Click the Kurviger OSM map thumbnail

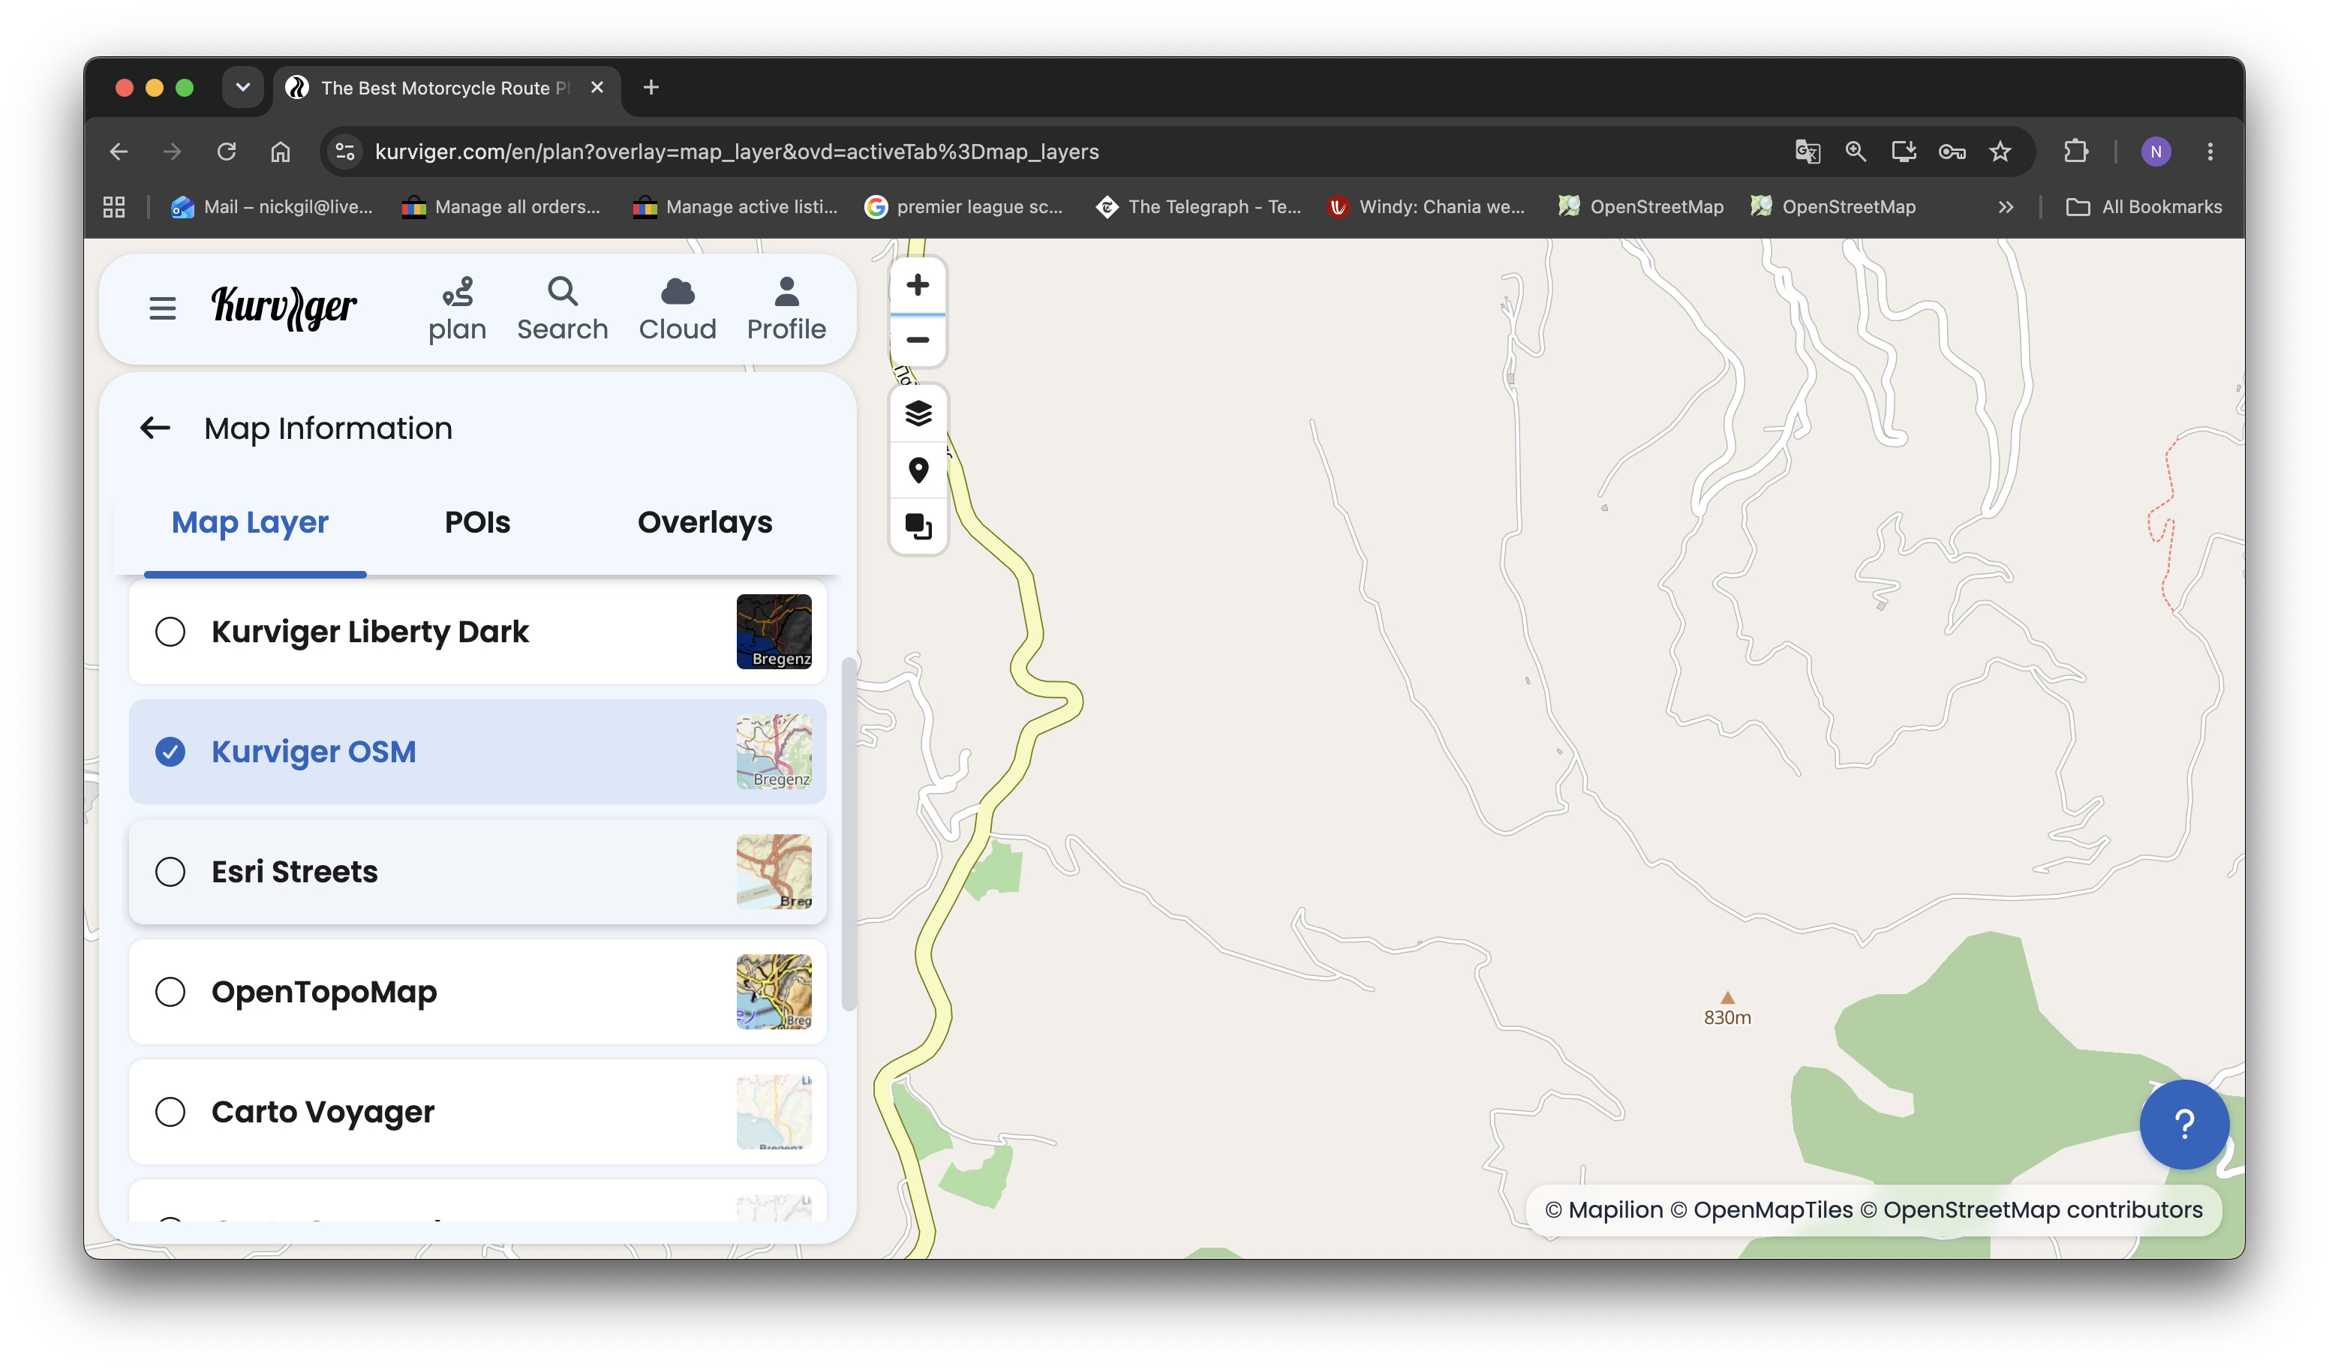click(x=774, y=753)
